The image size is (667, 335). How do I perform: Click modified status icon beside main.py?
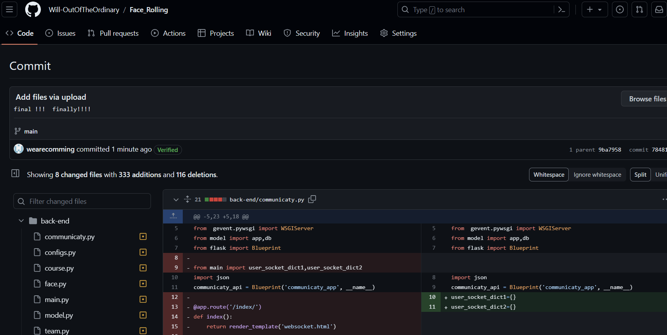coord(143,299)
